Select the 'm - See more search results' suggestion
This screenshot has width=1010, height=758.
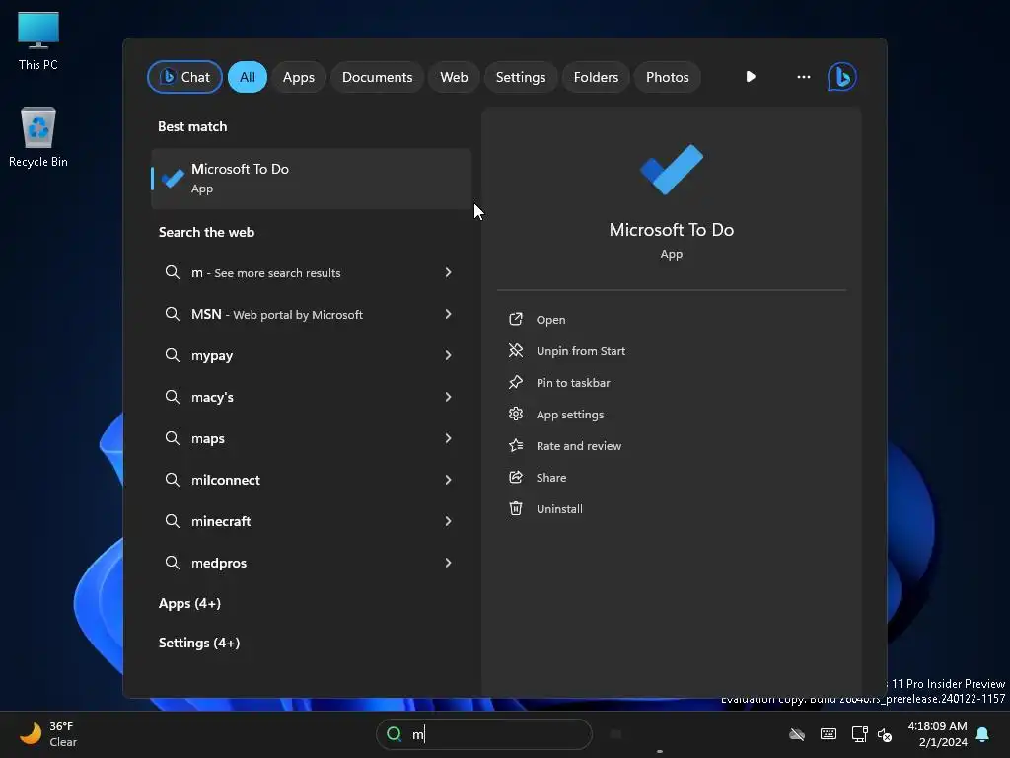click(x=311, y=272)
